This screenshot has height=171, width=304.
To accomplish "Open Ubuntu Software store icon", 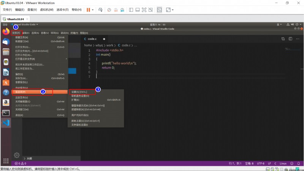I will (x=6, y=82).
